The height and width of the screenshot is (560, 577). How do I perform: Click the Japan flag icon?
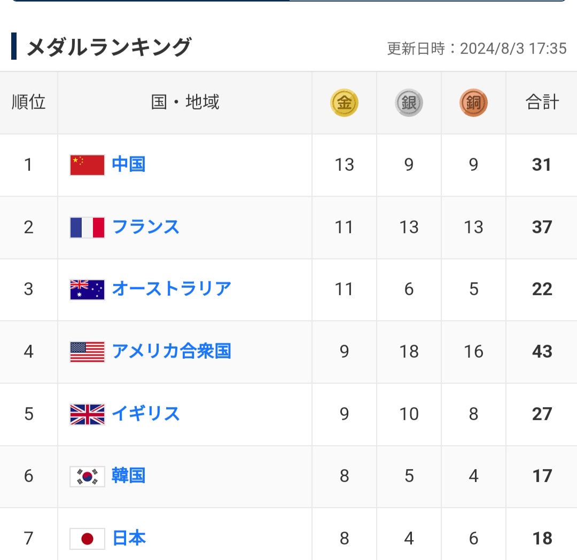pos(87,539)
